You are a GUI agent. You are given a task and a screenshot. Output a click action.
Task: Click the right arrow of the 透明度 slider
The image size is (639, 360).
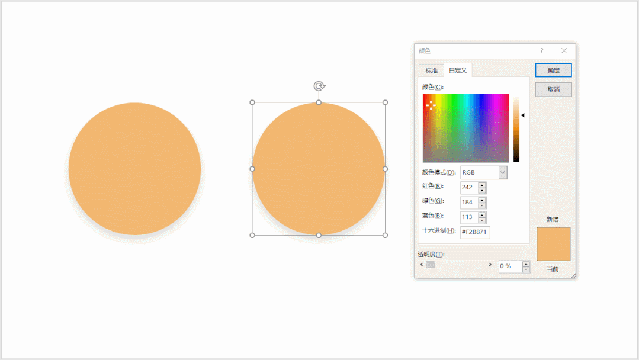click(x=490, y=265)
